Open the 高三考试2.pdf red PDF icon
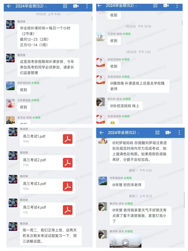This screenshot has width=188, height=251. click(x=68, y=163)
